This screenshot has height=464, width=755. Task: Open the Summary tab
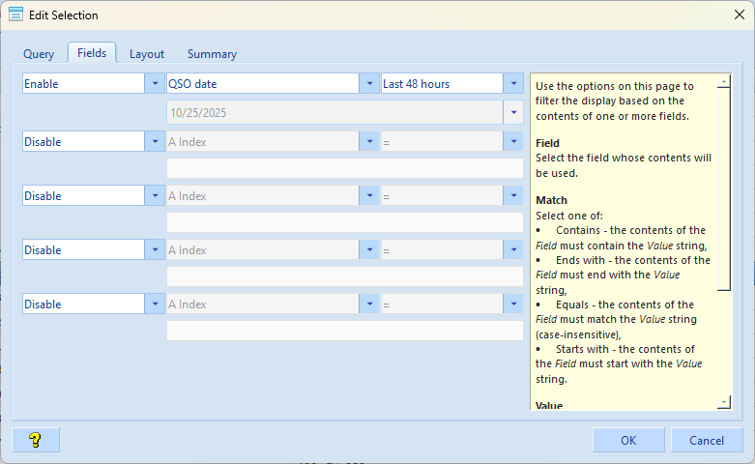[212, 54]
